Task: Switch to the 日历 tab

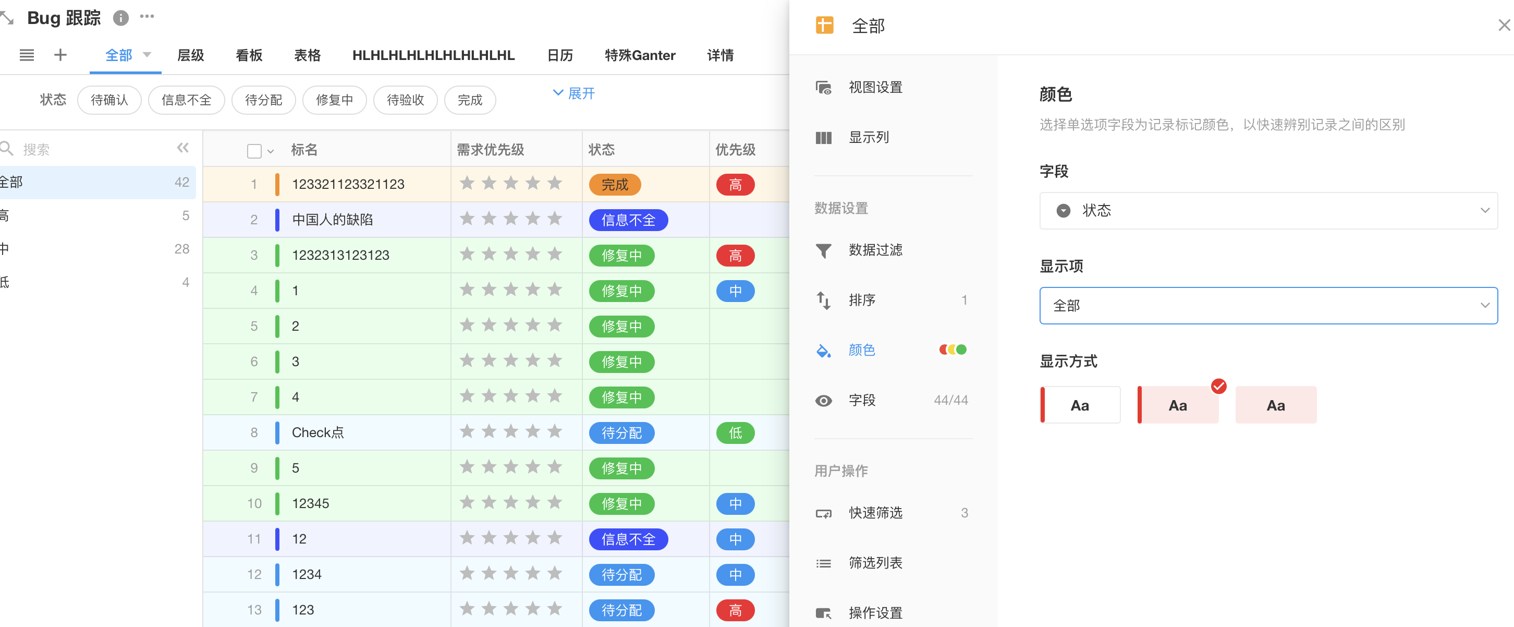Action: click(x=559, y=55)
